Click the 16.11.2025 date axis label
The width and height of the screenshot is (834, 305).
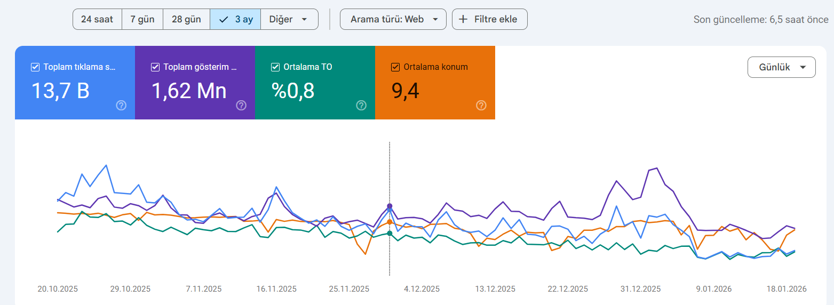[x=276, y=289]
